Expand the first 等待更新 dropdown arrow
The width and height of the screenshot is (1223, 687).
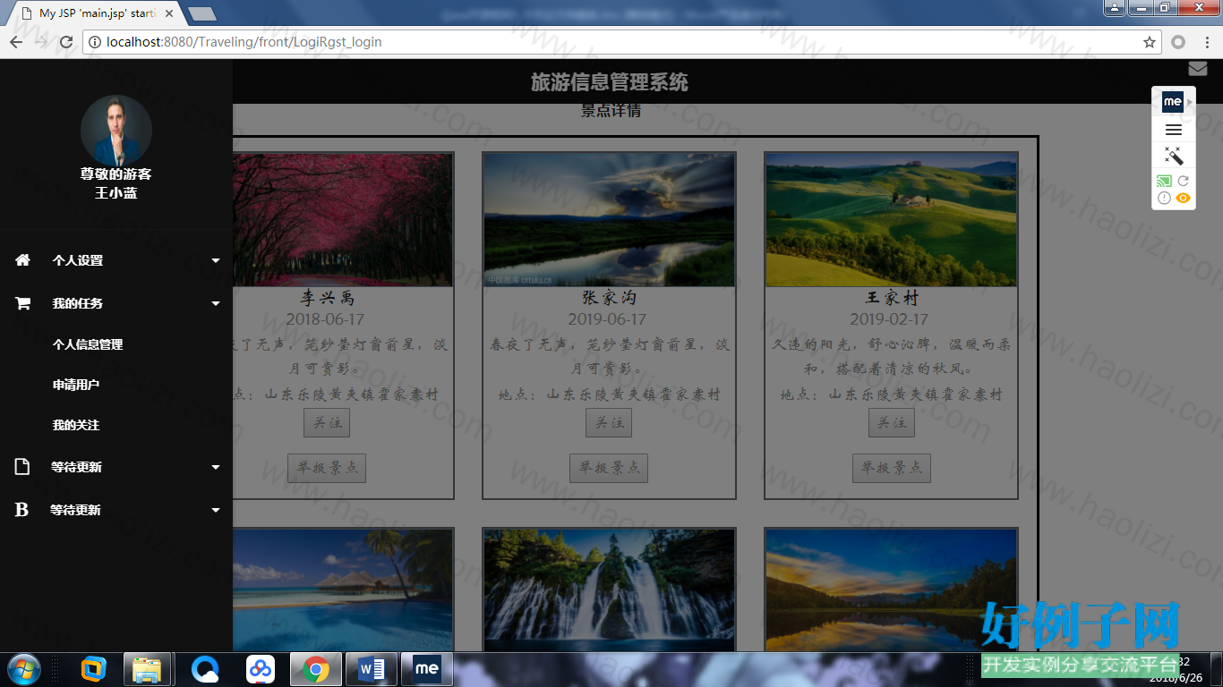216,468
